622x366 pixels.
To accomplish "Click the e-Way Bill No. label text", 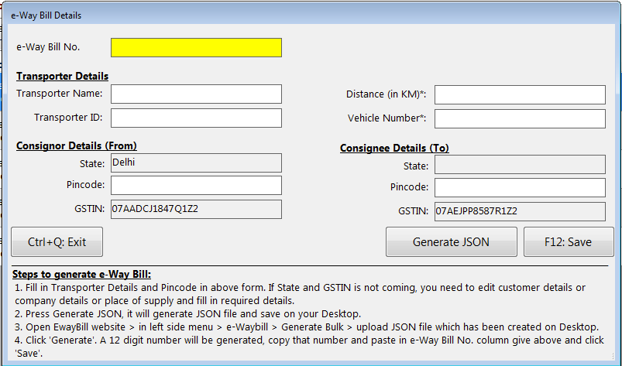I will pos(48,46).
